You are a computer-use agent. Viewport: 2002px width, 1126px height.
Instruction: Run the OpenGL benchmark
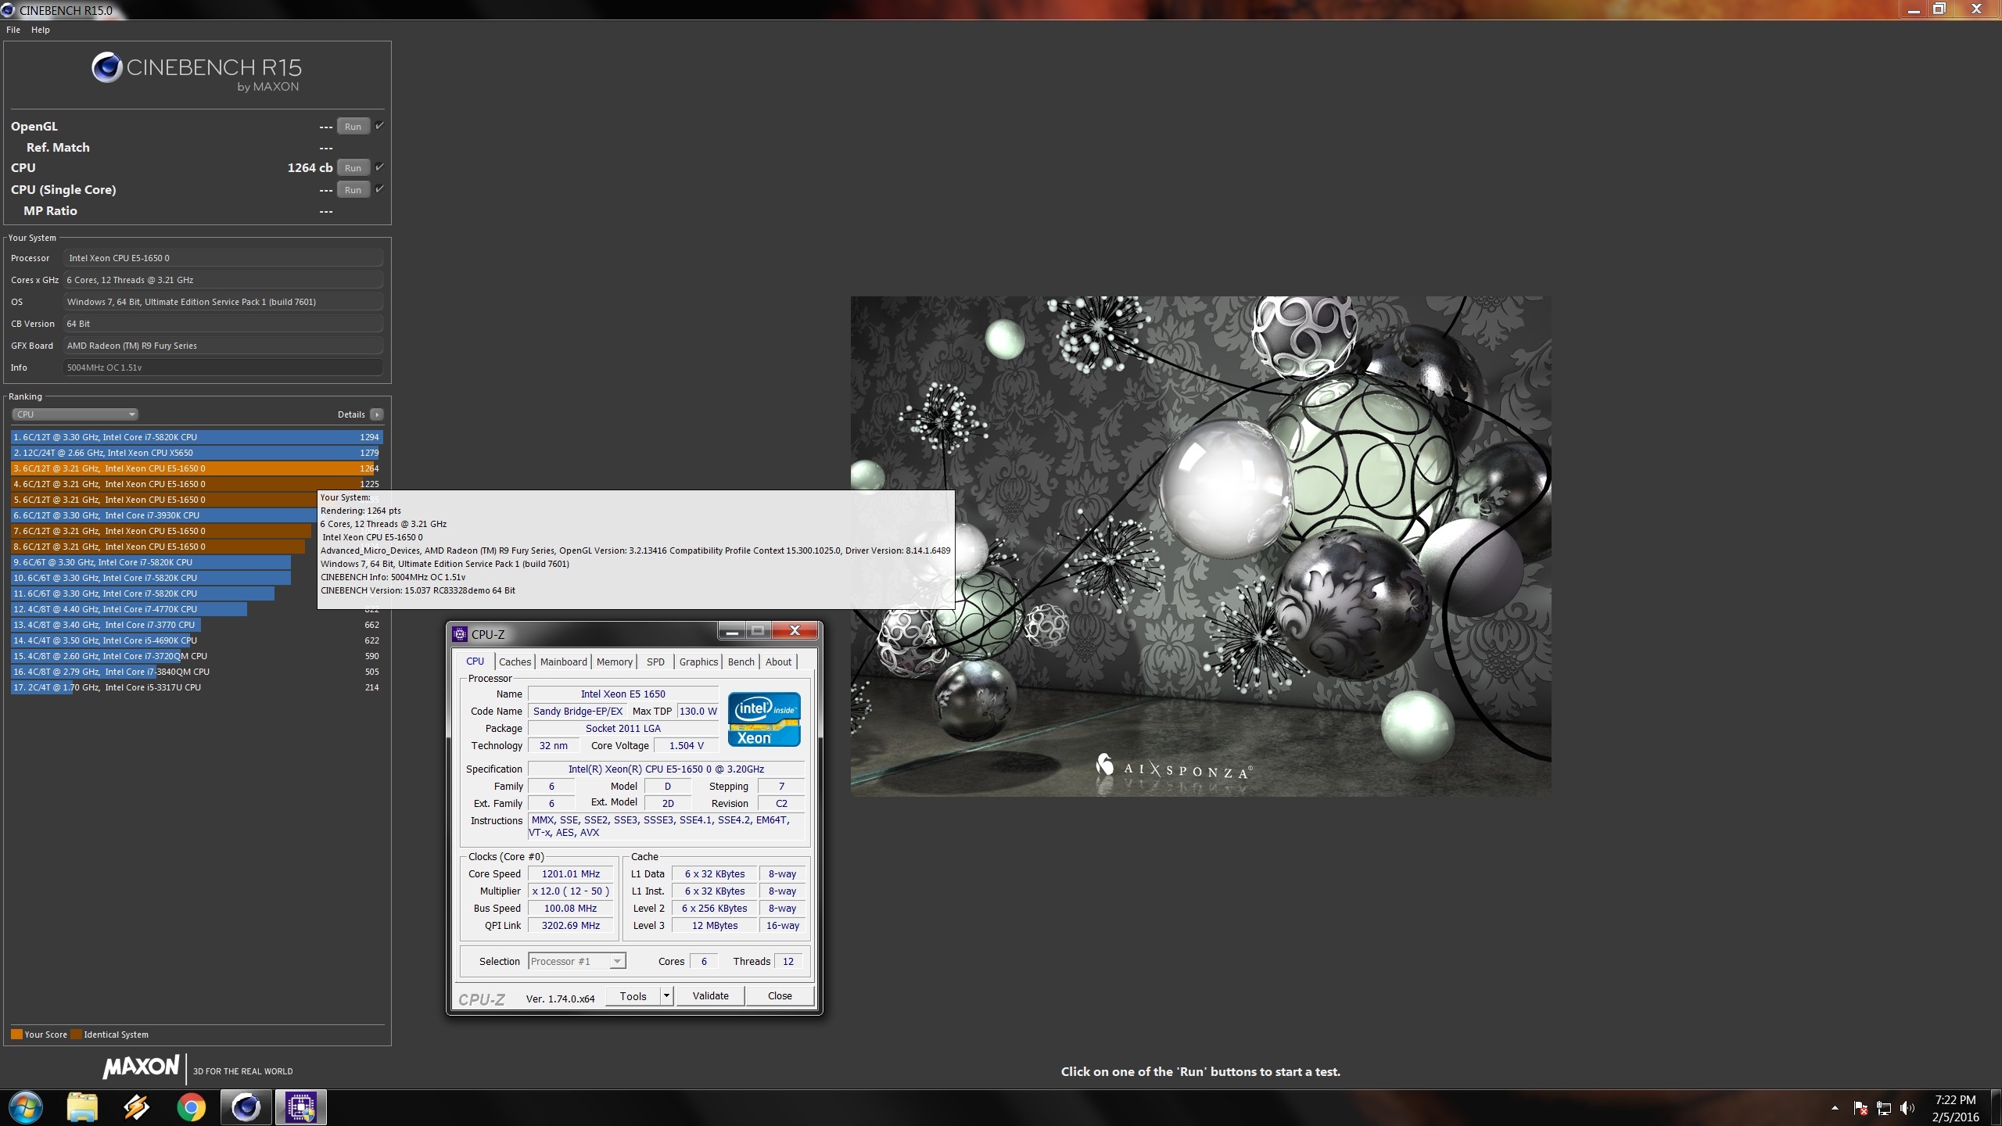[353, 127]
